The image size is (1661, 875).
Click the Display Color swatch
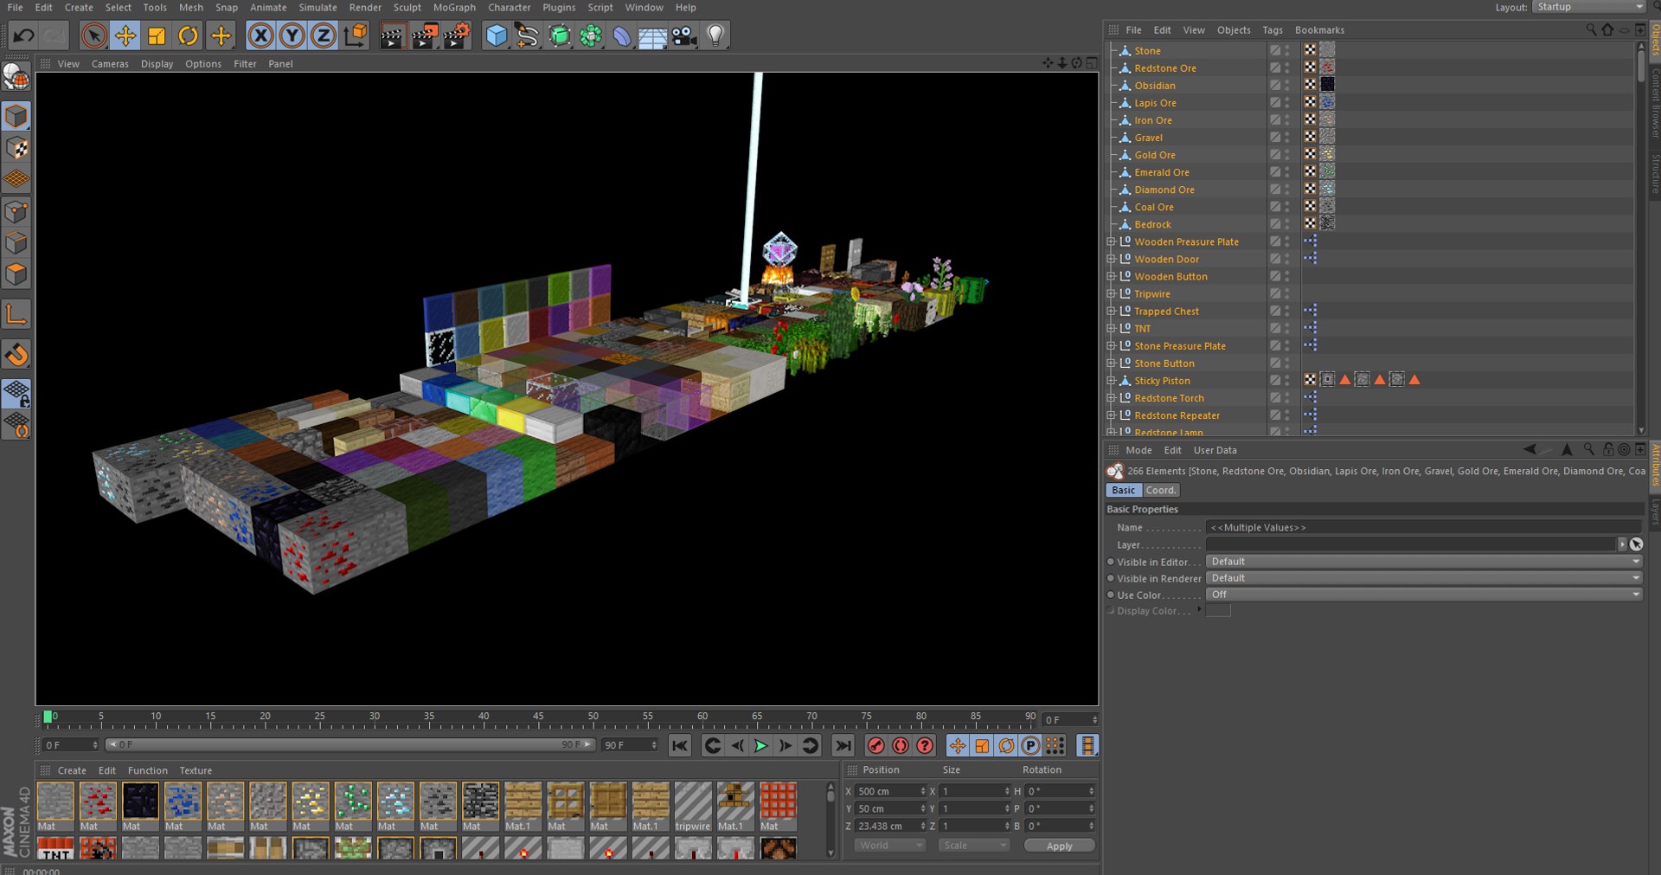click(1218, 611)
